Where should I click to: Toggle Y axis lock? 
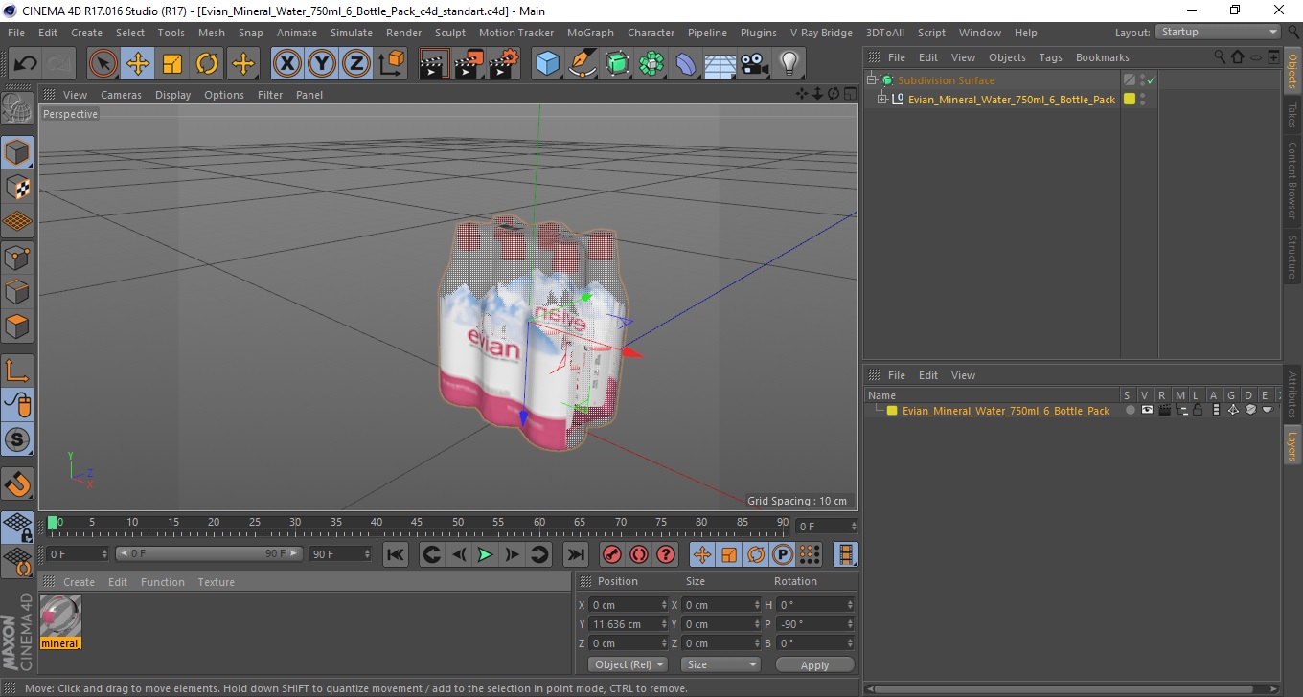pos(322,64)
